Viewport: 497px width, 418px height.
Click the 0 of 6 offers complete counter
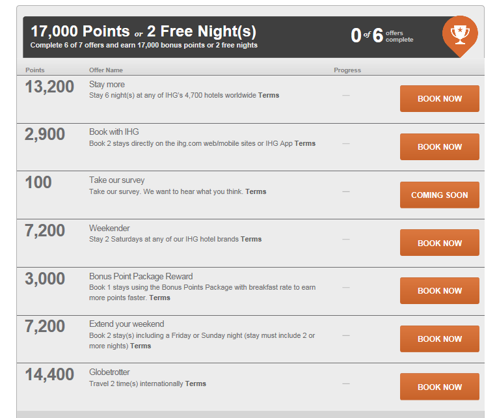tap(382, 36)
